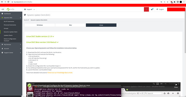Open Personal Hostnames in the sidebar
This screenshot has width=186, height=97.
pos(10,25)
